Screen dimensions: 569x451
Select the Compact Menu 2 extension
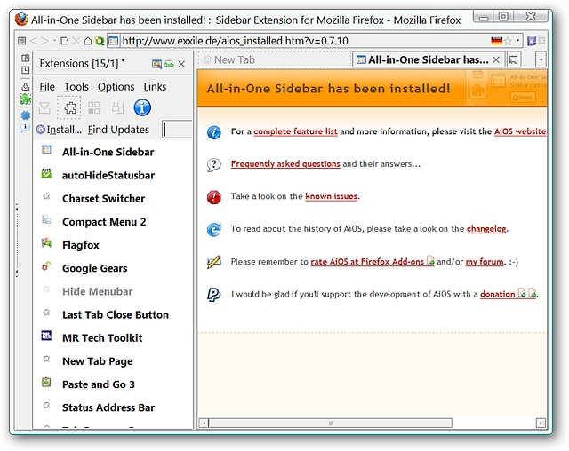click(113, 221)
